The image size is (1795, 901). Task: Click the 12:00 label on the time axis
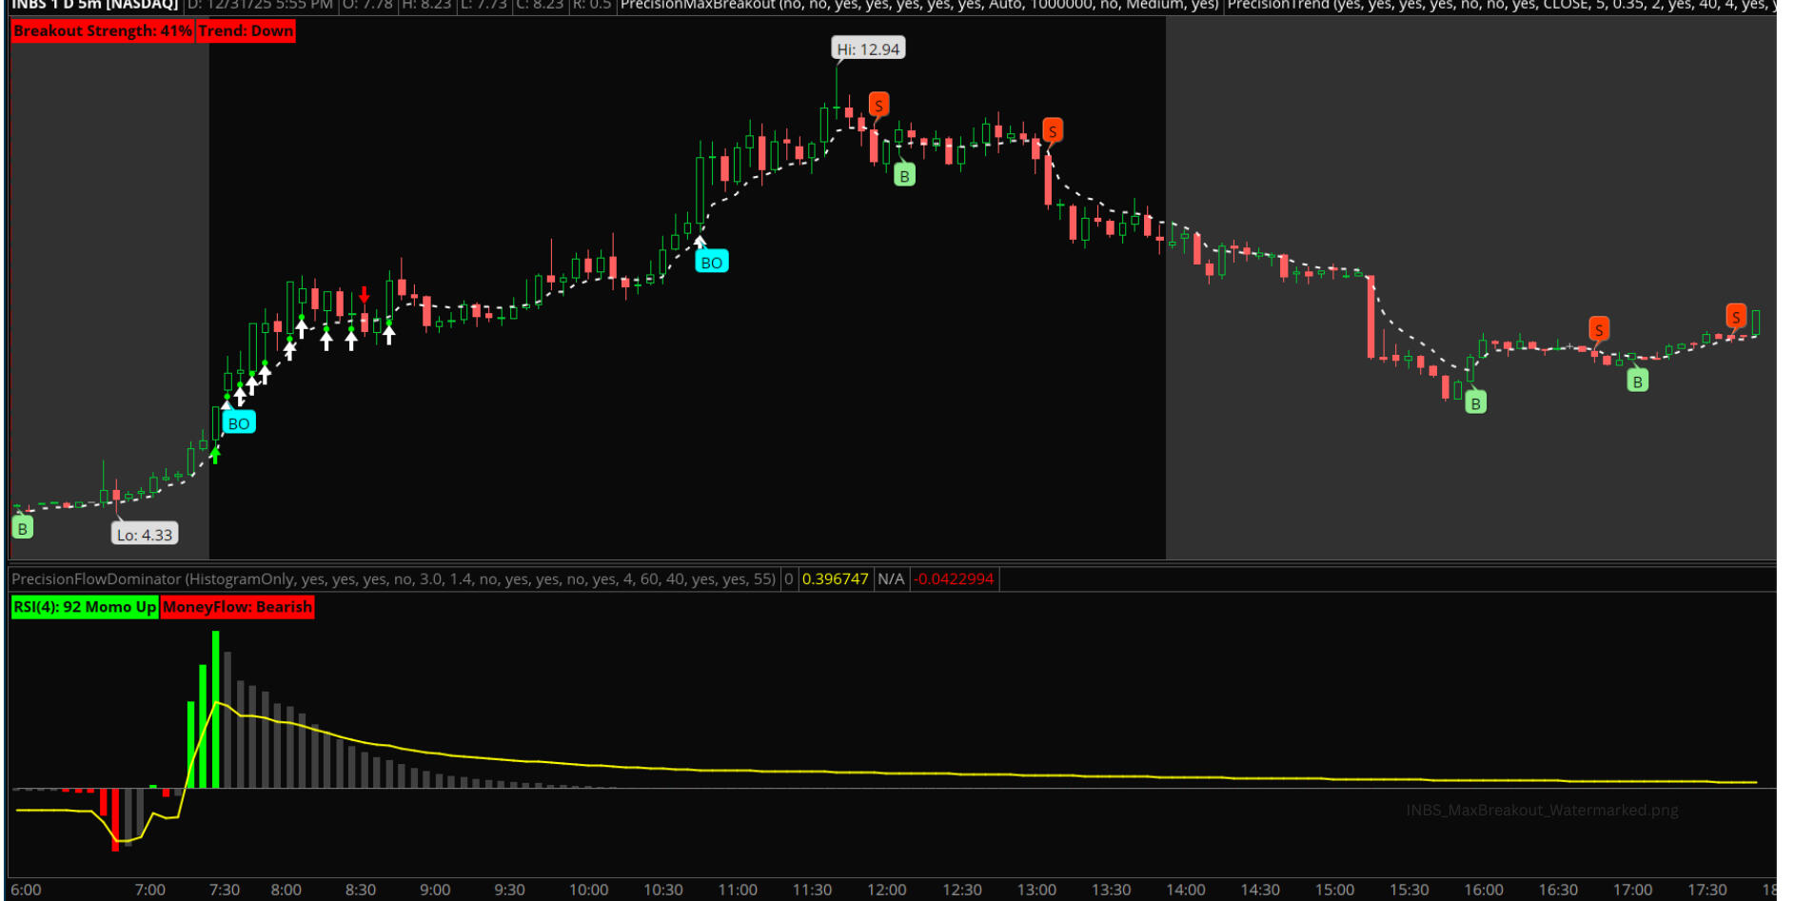tap(886, 890)
